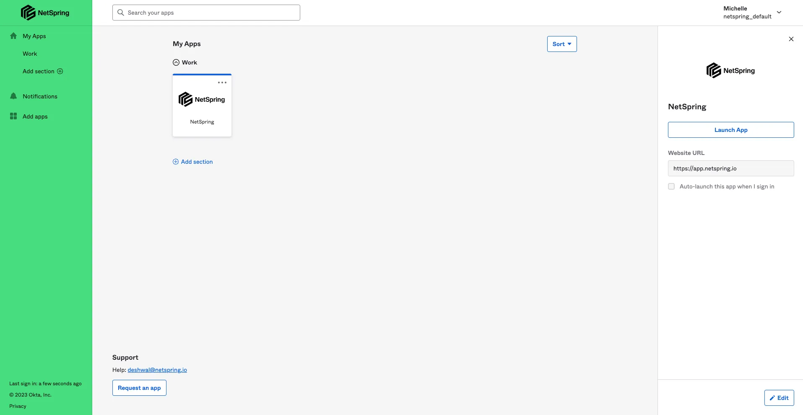Viewport: 803px width, 415px height.
Task: Click the NetSpring logo in the details panel
Action: [x=730, y=70]
